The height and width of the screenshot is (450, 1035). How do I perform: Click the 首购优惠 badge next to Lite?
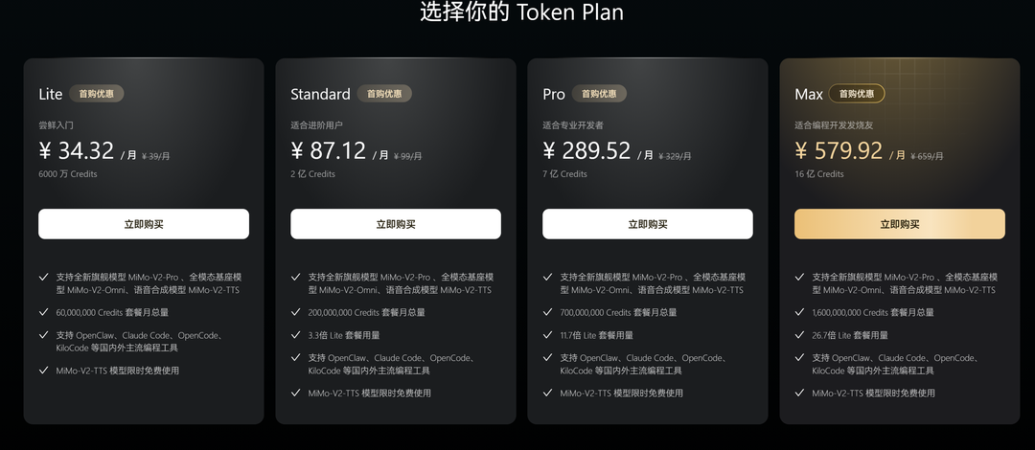[97, 94]
